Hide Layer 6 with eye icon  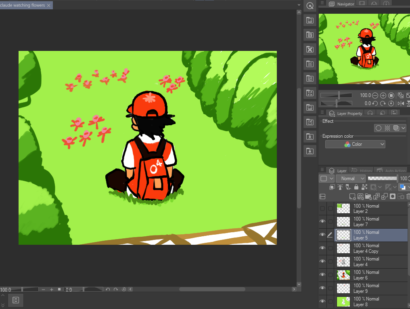coord(322,275)
